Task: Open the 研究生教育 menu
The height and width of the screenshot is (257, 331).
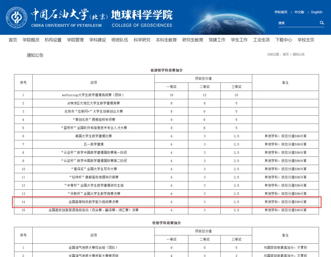Action: pos(193,40)
